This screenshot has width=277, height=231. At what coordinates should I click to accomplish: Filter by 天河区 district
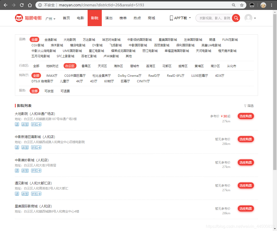[x=102, y=66]
